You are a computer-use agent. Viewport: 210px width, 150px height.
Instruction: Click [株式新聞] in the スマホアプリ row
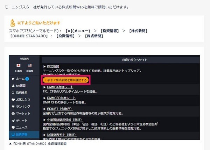click(x=138, y=31)
